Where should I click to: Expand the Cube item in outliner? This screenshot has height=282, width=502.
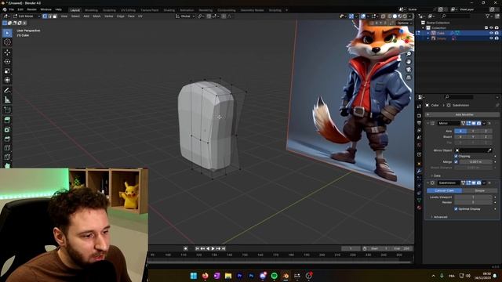[428, 33]
